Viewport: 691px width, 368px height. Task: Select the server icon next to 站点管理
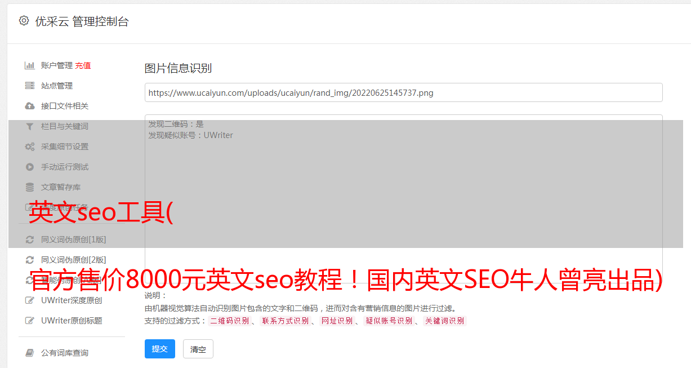30,86
